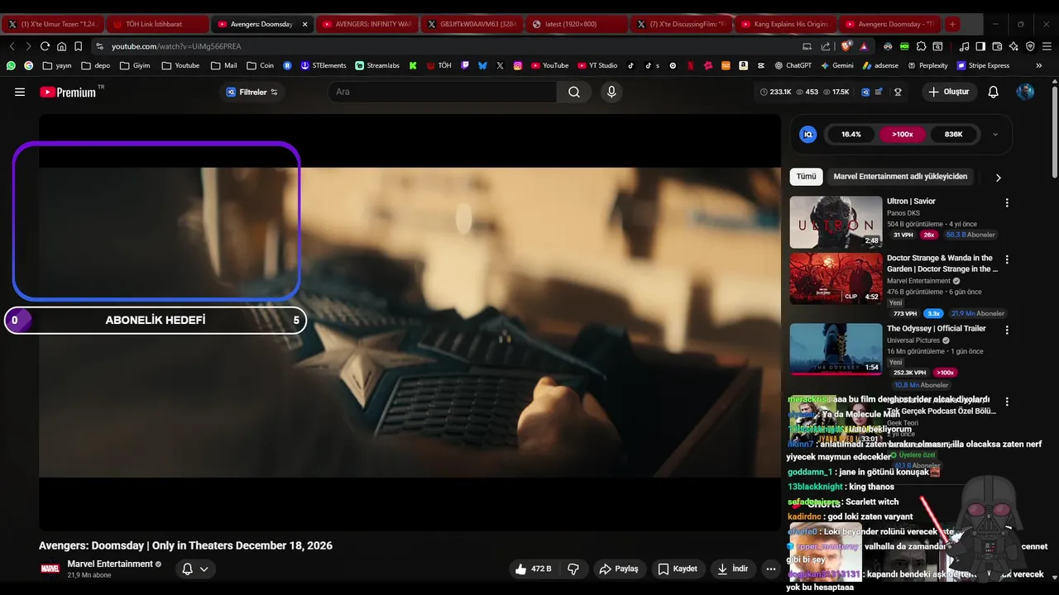
Task: Open WhatsApp bookmark icon
Action: [11, 65]
